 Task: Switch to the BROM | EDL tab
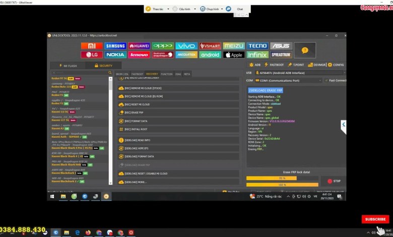pos(122,74)
